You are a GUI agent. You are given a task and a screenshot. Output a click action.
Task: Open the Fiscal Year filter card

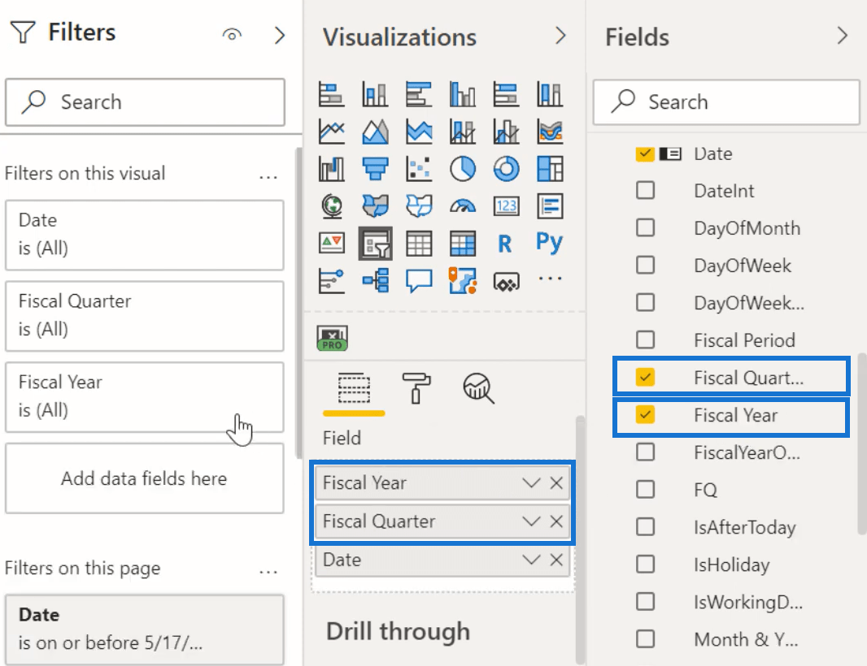coord(144,397)
